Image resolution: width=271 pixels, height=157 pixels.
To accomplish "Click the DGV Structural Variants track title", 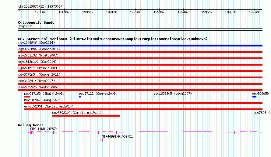I will 113,39.
